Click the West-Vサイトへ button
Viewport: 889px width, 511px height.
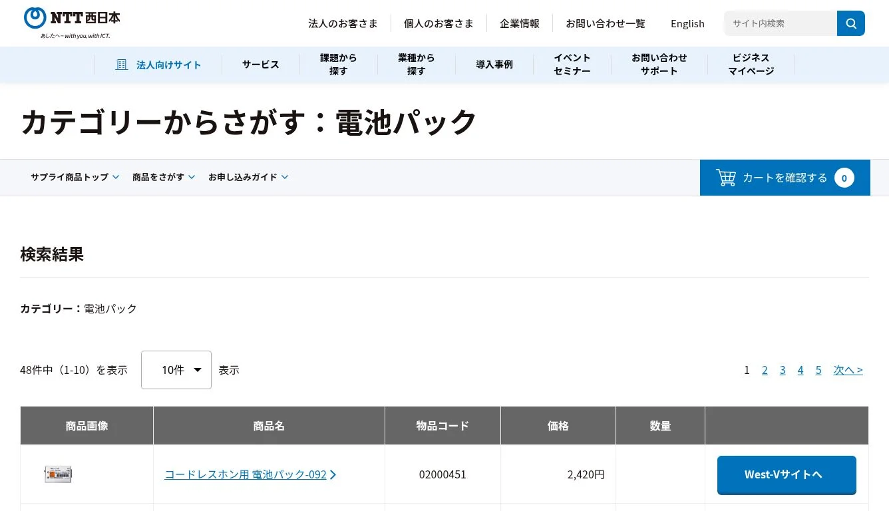tap(787, 475)
